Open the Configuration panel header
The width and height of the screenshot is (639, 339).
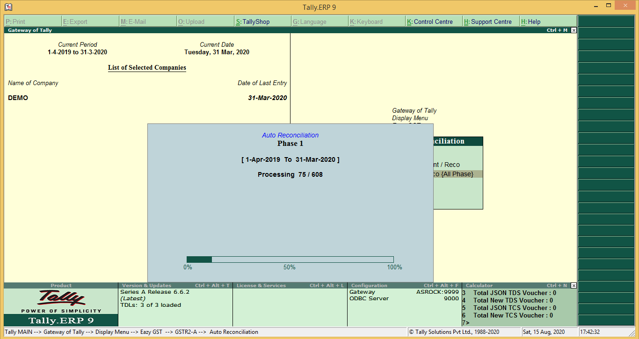pos(405,285)
